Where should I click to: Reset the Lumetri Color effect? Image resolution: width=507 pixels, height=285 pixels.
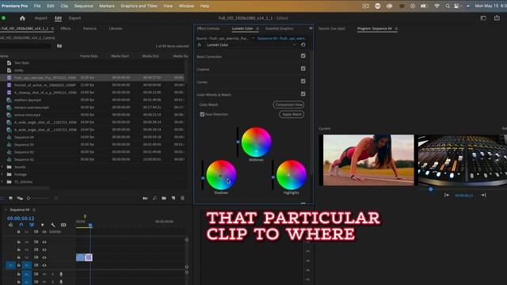click(303, 45)
